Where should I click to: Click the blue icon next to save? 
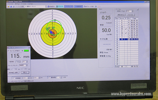(x=13, y=6)
